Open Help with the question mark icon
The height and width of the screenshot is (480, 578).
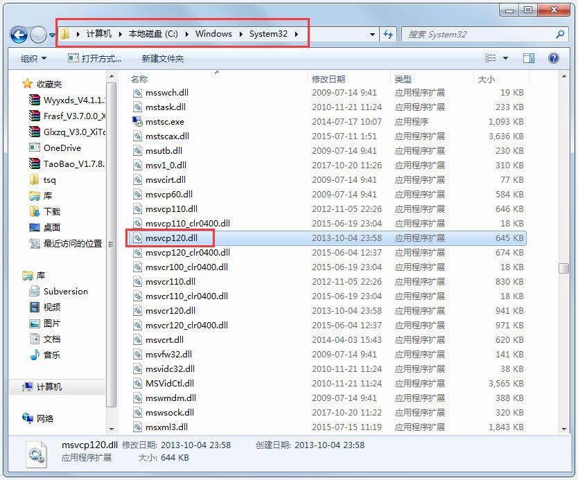click(x=553, y=58)
